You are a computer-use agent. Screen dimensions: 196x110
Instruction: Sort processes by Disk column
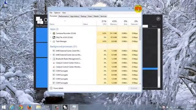tap(123, 23)
